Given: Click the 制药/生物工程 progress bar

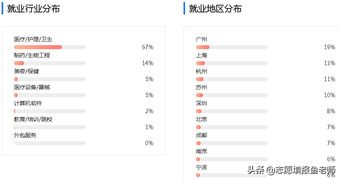Looking at the screenshot, I should [x=50, y=63].
